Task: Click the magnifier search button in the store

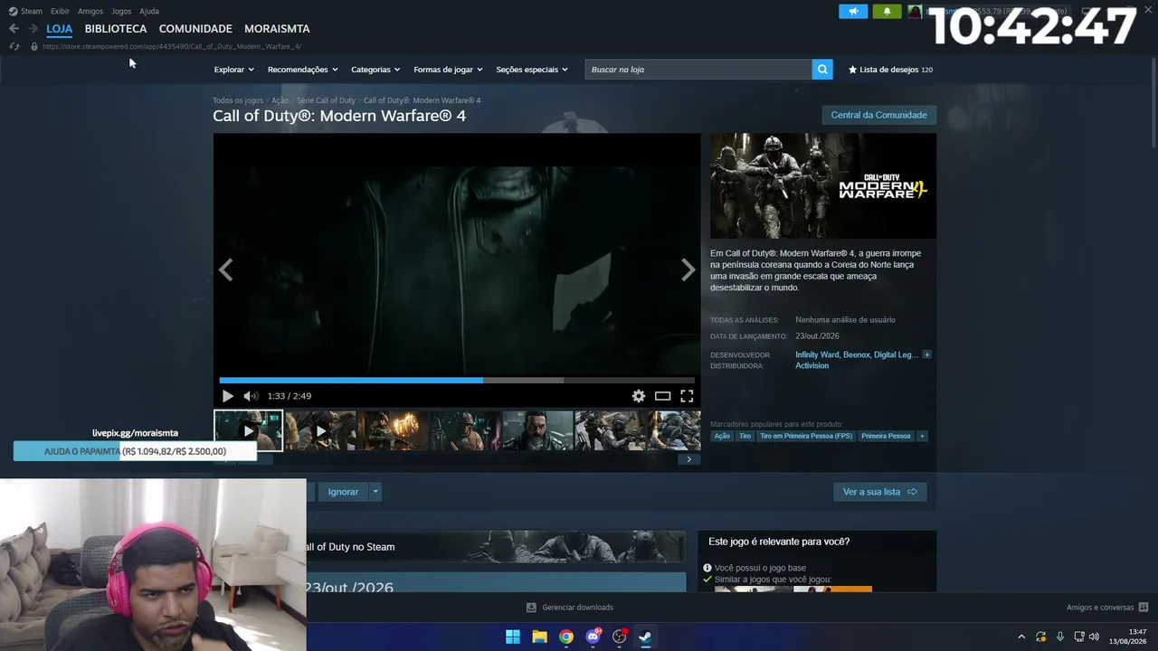Action: tap(822, 70)
